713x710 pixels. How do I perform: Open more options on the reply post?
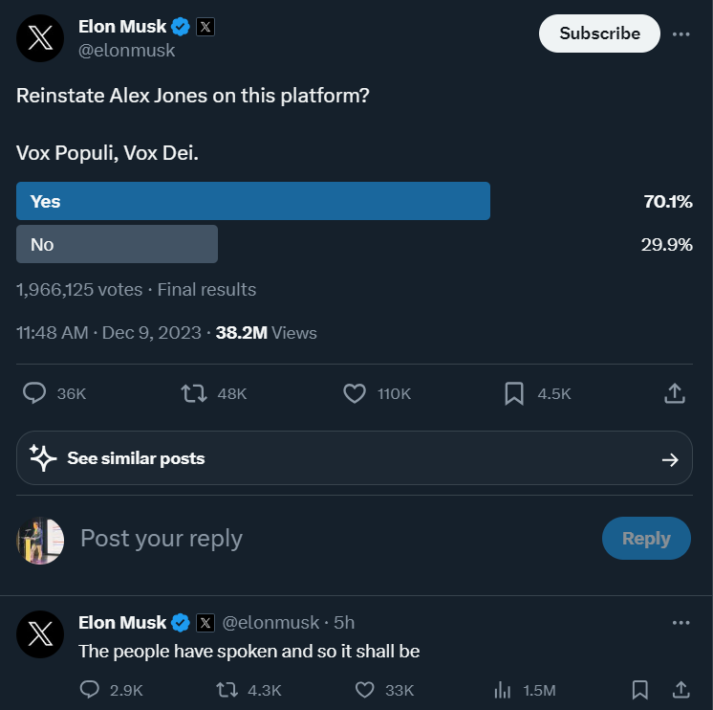[x=681, y=623]
